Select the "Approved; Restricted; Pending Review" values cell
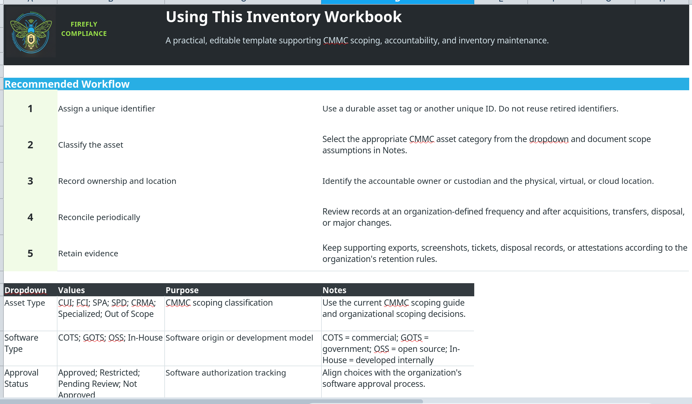 pos(111,382)
